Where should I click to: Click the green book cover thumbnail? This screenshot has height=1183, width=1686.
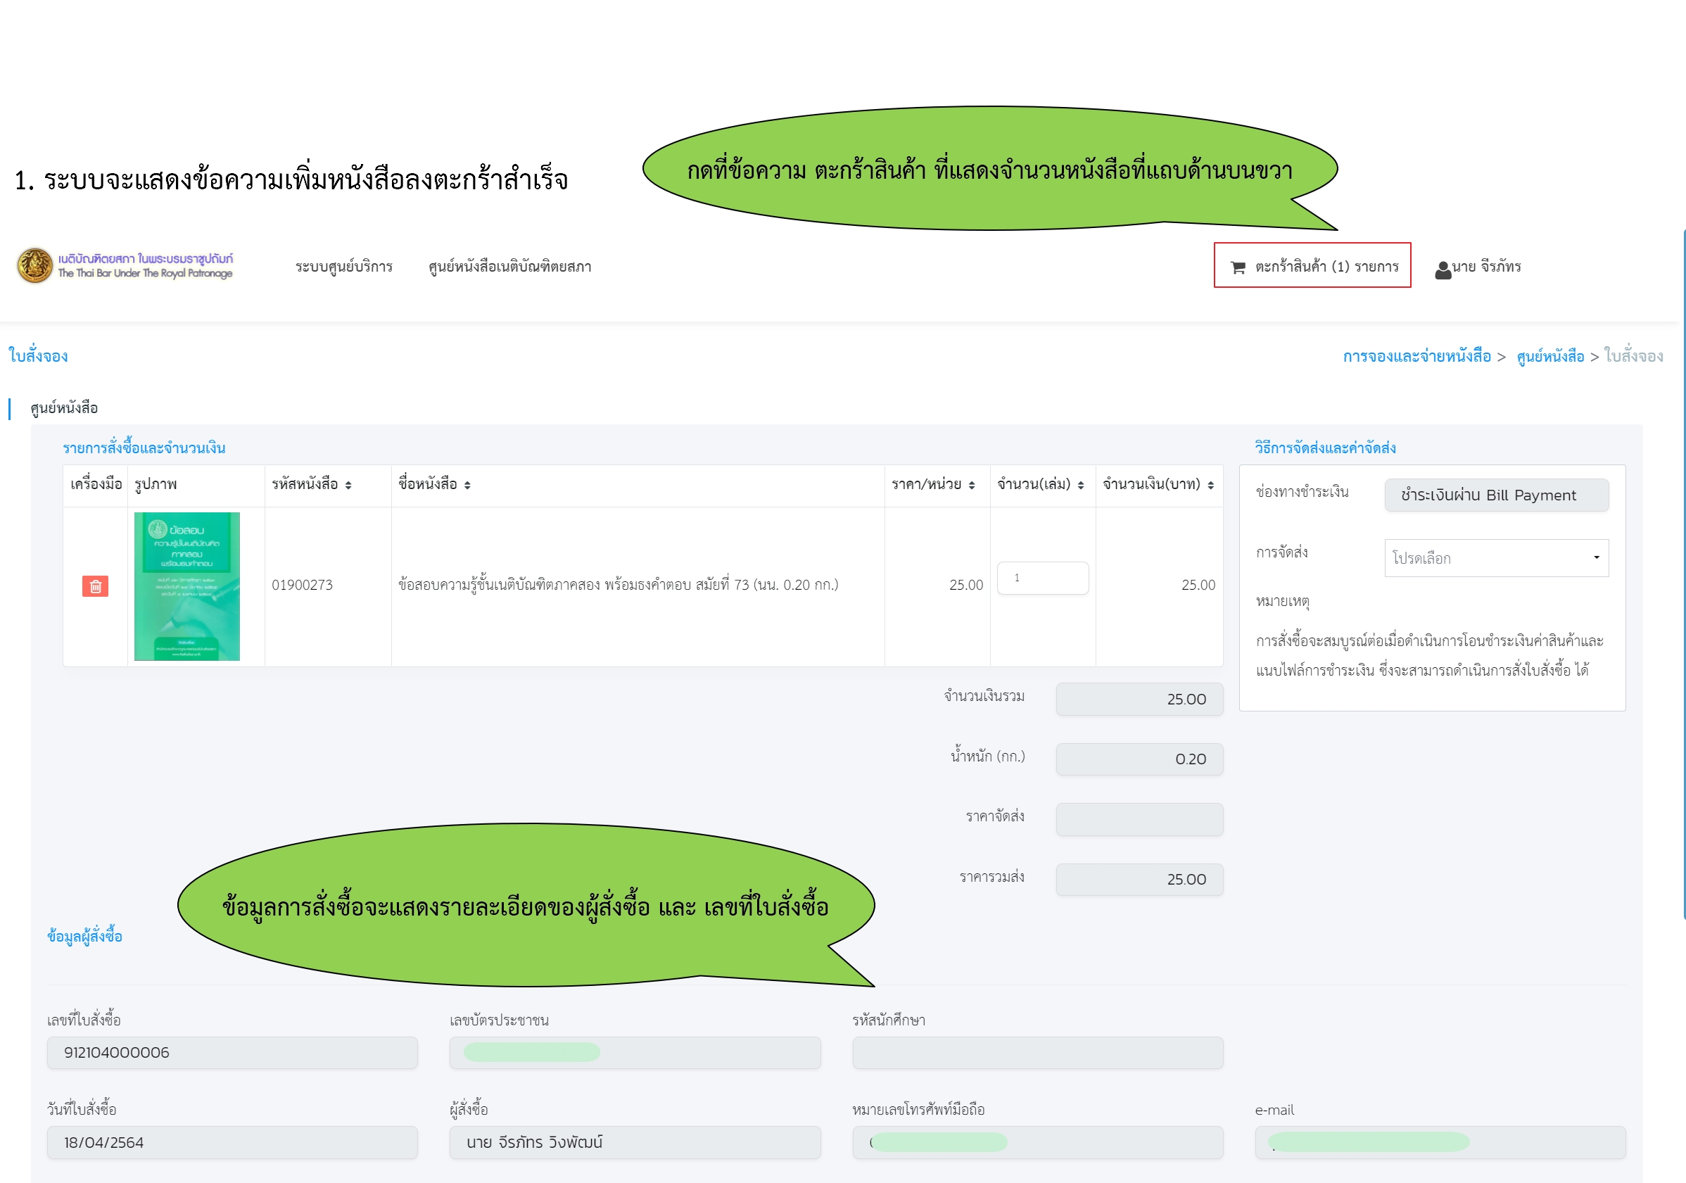pyautogui.click(x=187, y=586)
